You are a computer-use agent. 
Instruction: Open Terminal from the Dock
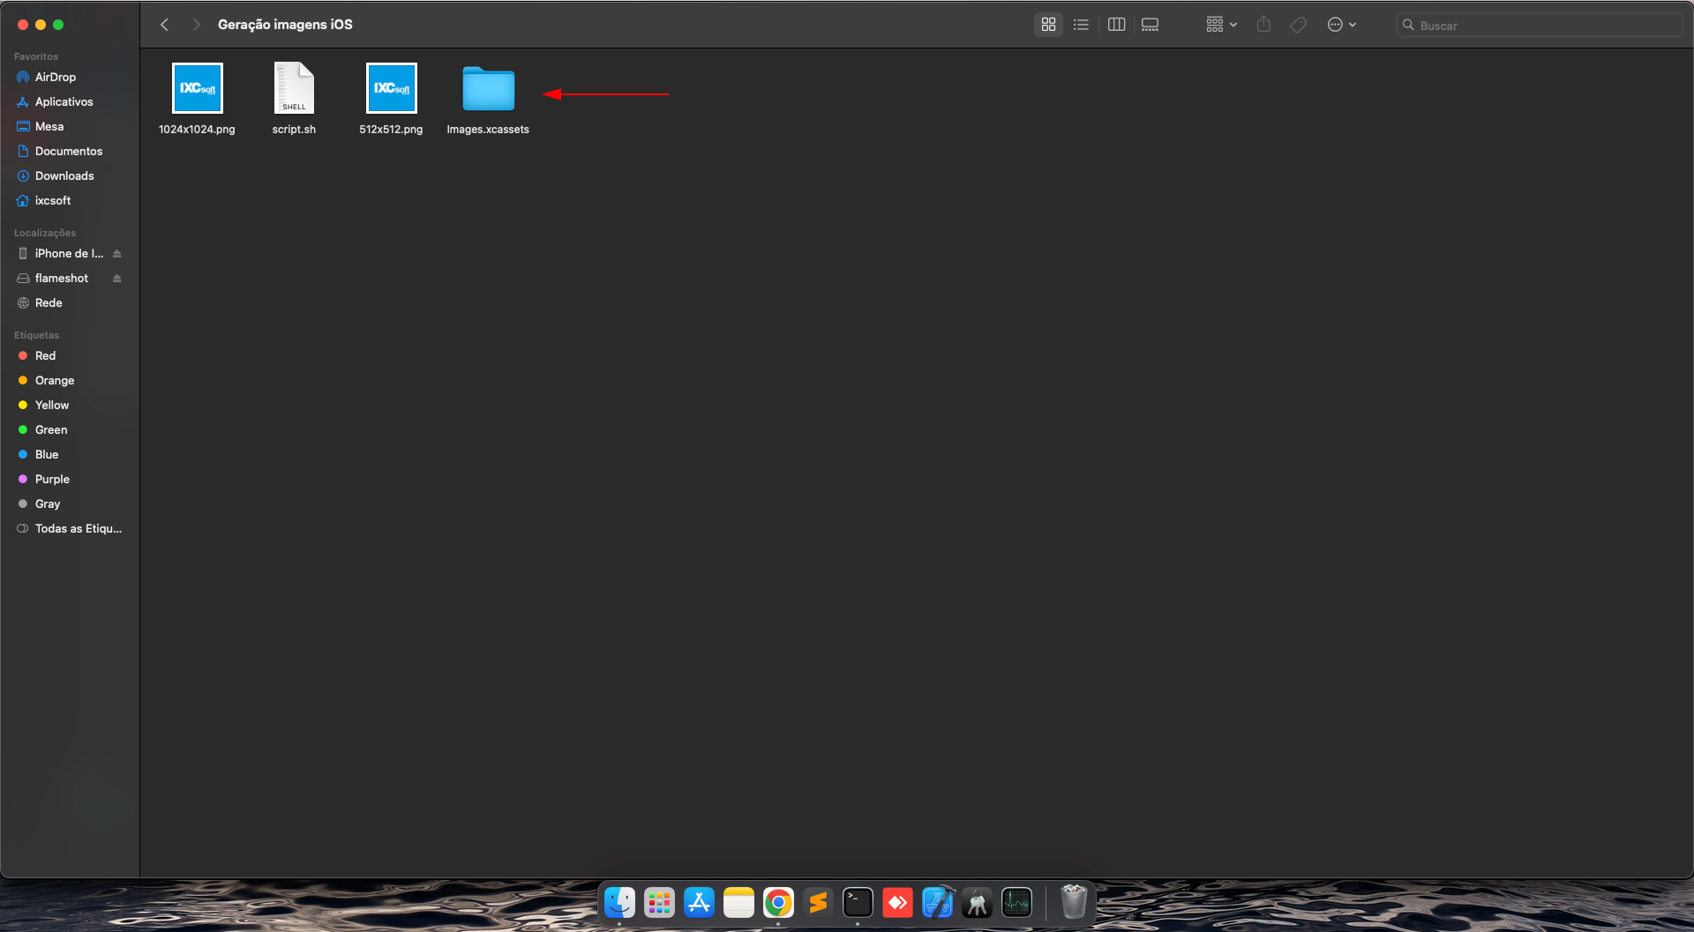click(858, 902)
